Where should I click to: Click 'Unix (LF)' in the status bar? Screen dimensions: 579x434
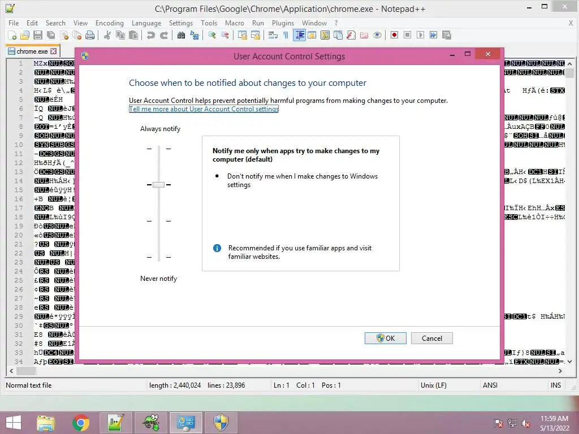click(x=434, y=385)
